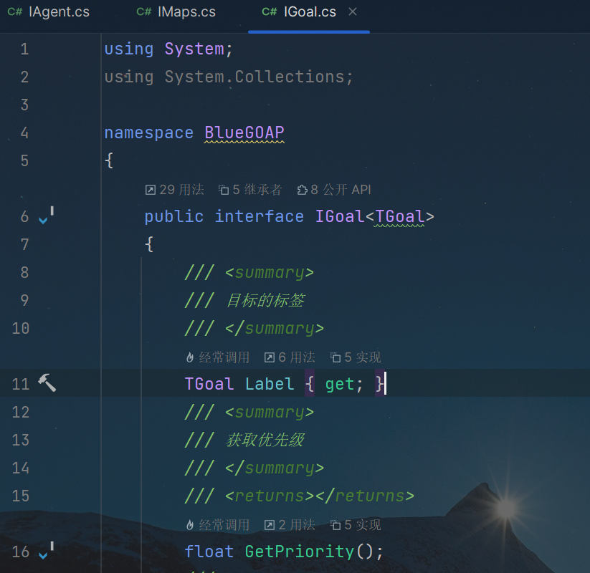Screen dimensions: 590x573
Task: Click the TGoal type parameter on line 6
Action: pos(400,216)
